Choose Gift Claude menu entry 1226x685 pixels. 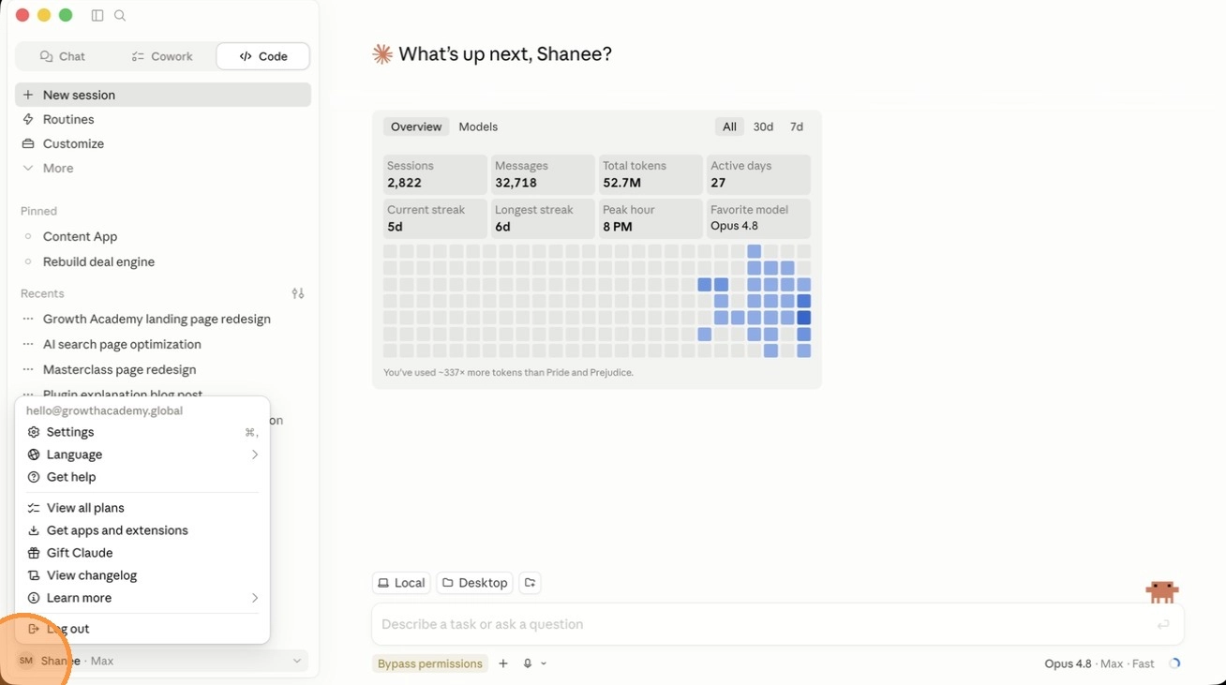pyautogui.click(x=142, y=553)
